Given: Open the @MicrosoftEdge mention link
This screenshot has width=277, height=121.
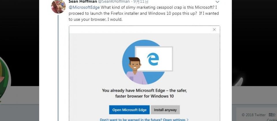Looking at the screenshot, I should (84, 7).
